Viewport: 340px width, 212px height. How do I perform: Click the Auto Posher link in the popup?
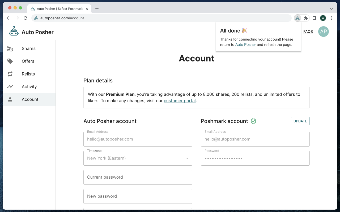point(245,45)
